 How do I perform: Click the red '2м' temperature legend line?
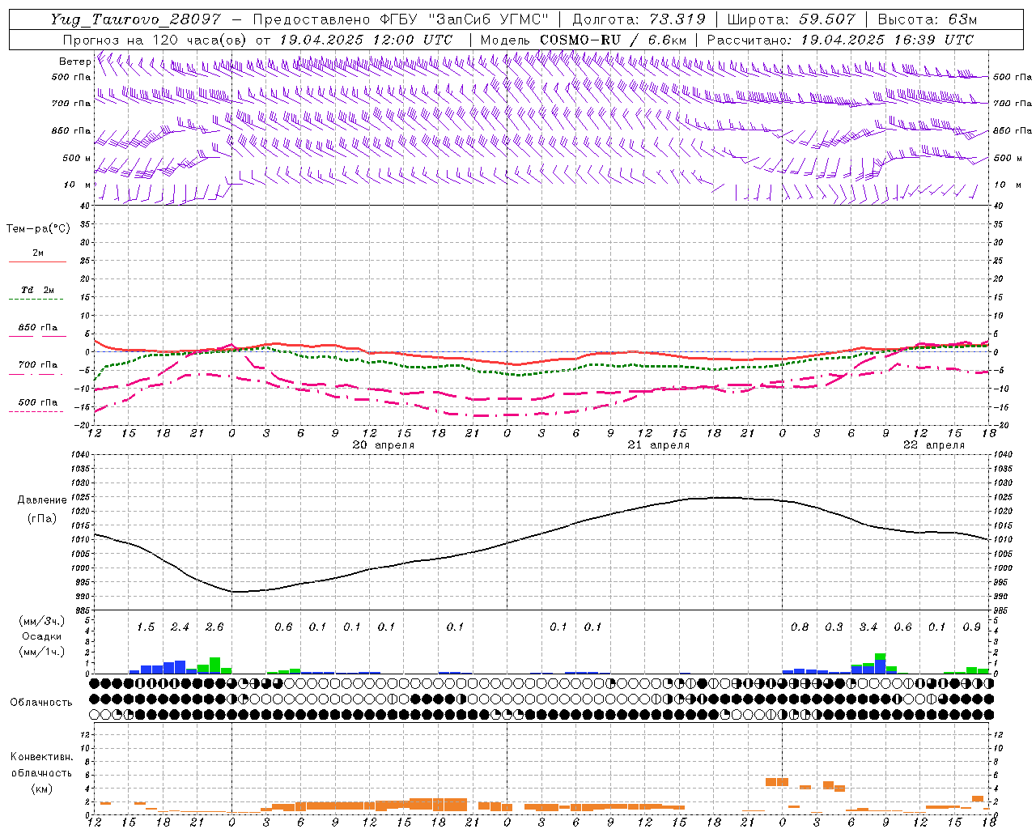pyautogui.click(x=37, y=261)
